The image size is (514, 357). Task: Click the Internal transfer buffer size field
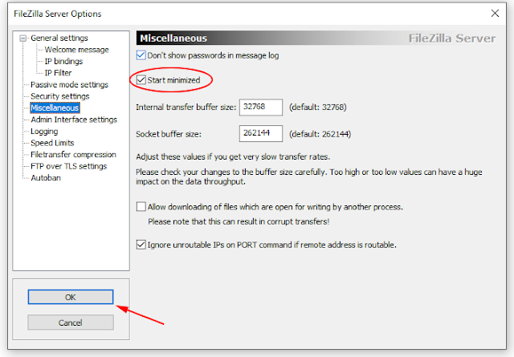tap(261, 108)
